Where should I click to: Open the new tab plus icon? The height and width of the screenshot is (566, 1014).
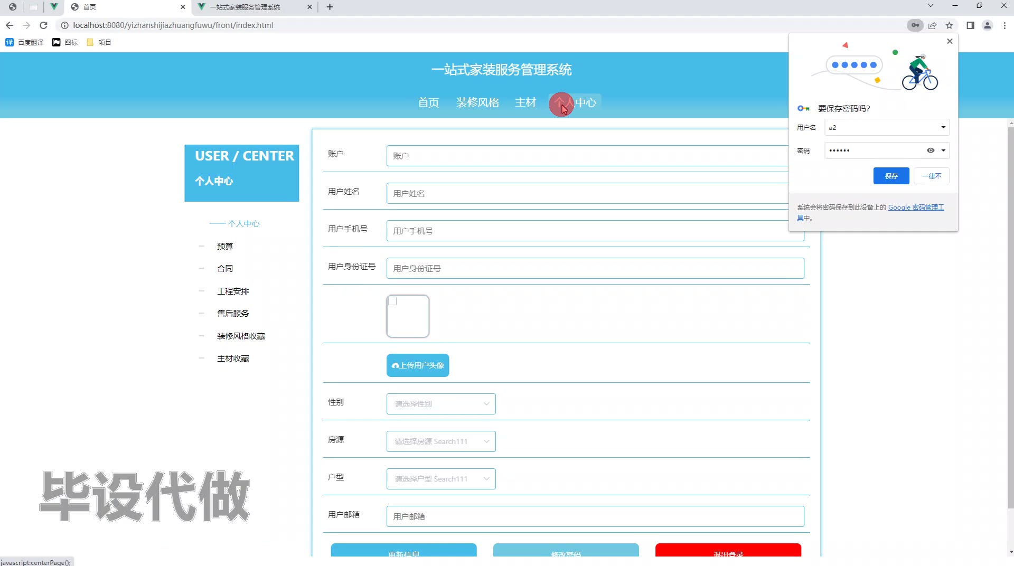click(330, 7)
